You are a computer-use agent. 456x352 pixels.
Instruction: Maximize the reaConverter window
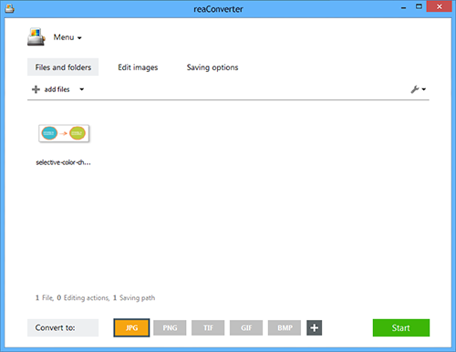click(x=419, y=6)
